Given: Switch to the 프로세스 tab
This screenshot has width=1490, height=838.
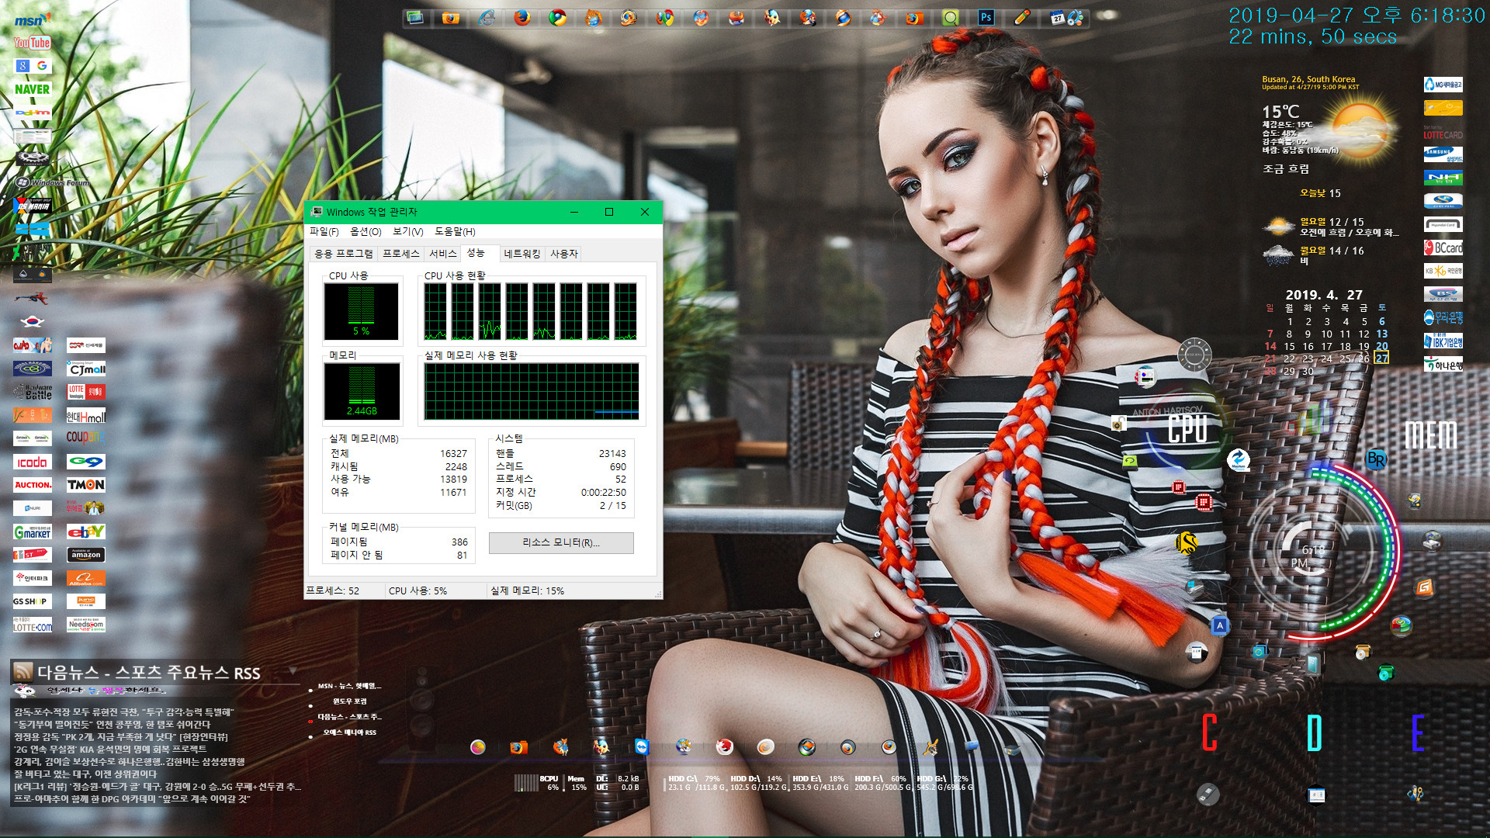Looking at the screenshot, I should click(401, 254).
